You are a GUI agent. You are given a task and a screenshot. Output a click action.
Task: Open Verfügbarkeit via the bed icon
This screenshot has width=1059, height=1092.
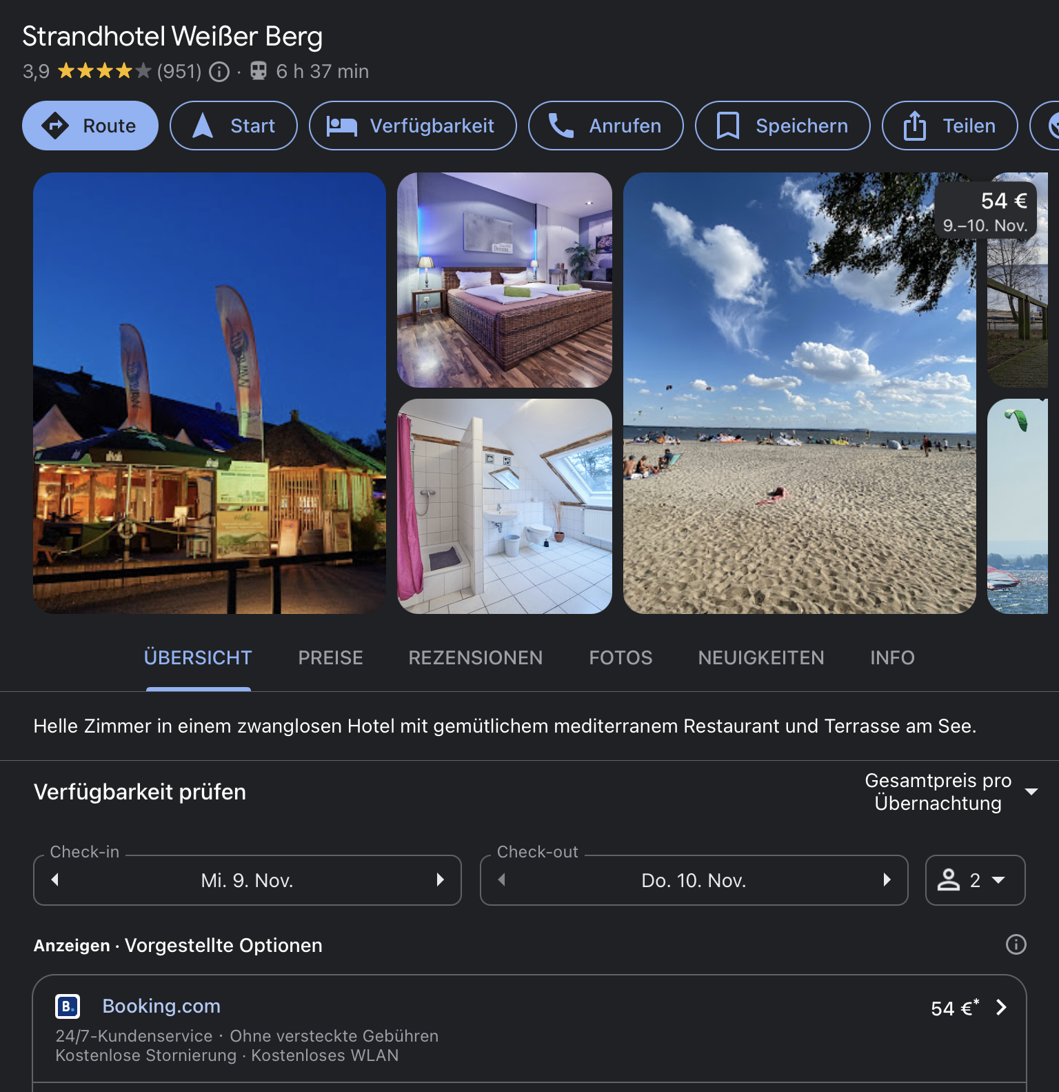coord(412,126)
